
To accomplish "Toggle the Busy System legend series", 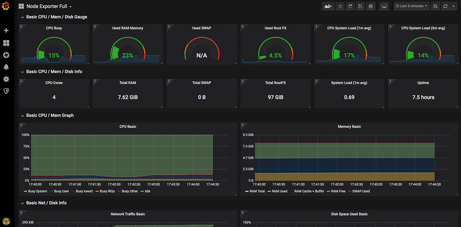I will point(35,191).
